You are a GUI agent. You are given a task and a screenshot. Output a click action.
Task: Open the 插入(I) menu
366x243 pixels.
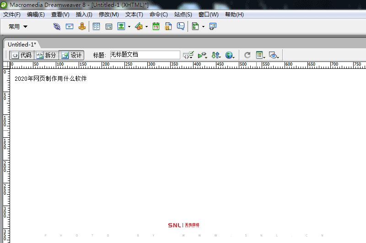[x=84, y=15]
